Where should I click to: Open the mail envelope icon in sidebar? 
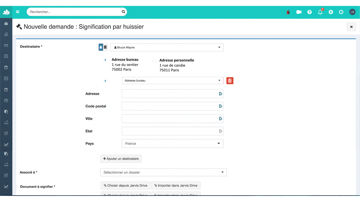pos(6,45)
